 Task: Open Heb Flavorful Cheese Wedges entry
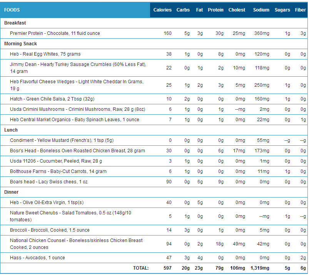pos(77,85)
